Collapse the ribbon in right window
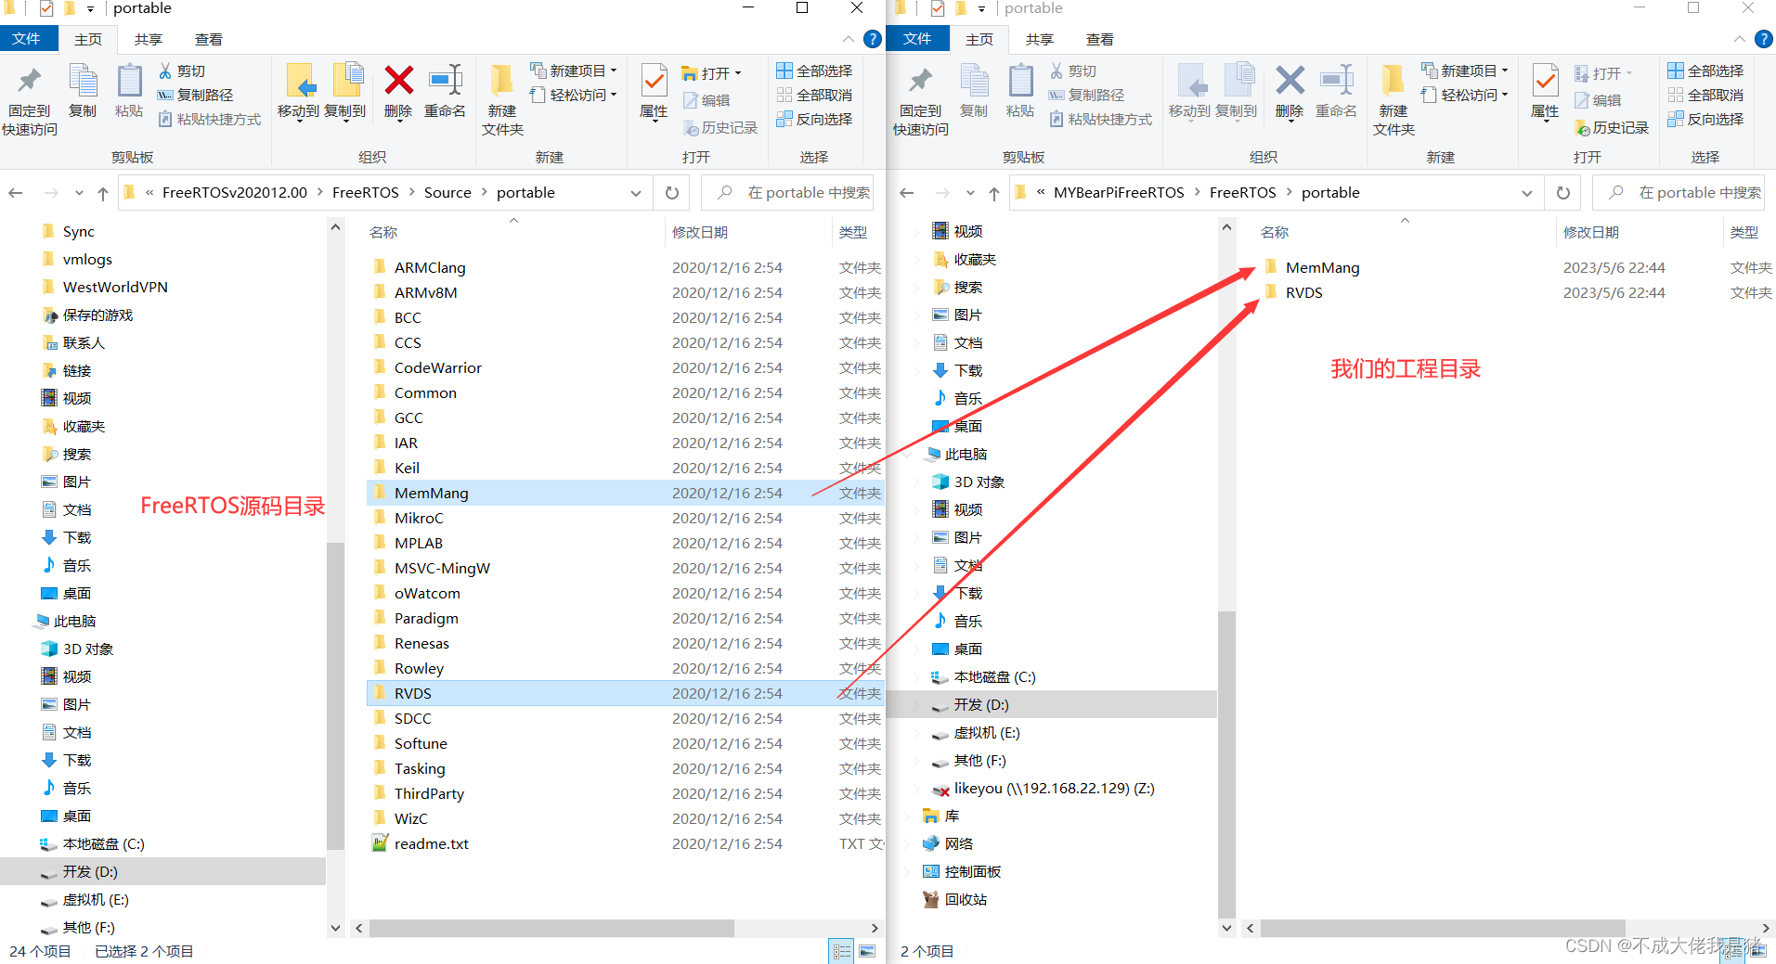The height and width of the screenshot is (964, 1776). (1740, 39)
